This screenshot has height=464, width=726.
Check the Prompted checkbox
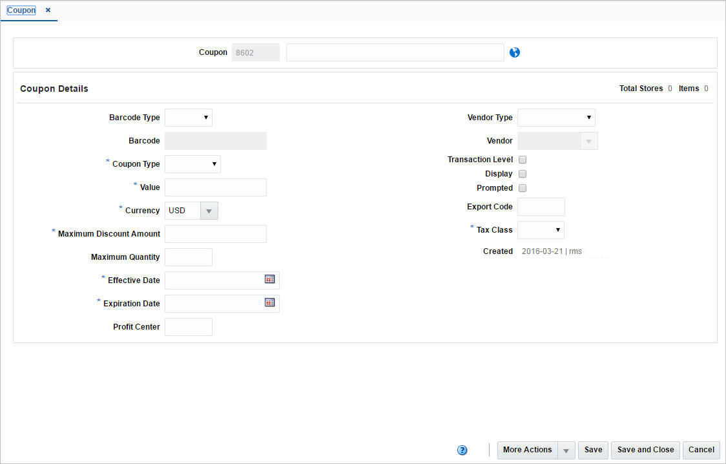coord(523,188)
